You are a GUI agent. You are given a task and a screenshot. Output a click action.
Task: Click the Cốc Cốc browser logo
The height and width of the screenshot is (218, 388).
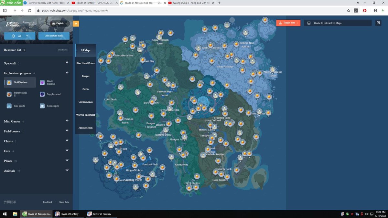click(x=11, y=3)
